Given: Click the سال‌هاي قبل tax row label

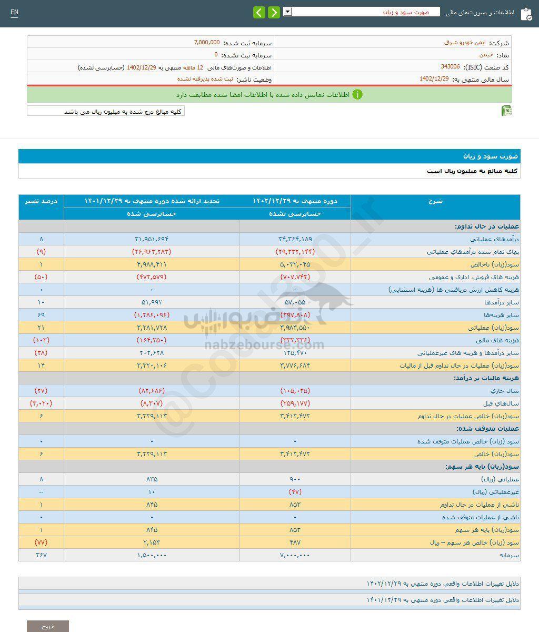Looking at the screenshot, I should tap(501, 403).
